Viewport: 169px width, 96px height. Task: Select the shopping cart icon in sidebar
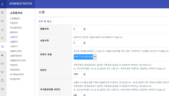pos(2,47)
